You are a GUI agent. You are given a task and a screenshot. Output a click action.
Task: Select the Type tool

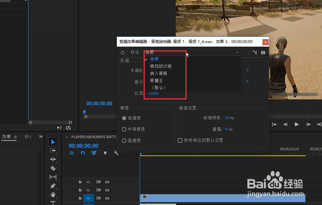tap(53, 203)
